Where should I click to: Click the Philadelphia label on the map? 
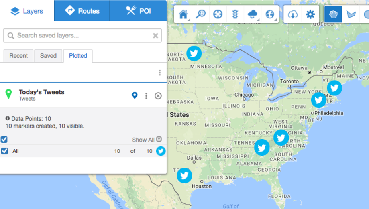pos(329,113)
